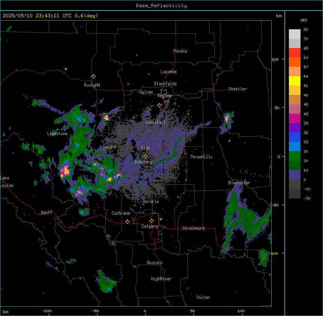Click the Stettler town label
Image resolution: width=323 pixels, height=316 pixels.
pyautogui.click(x=238, y=89)
